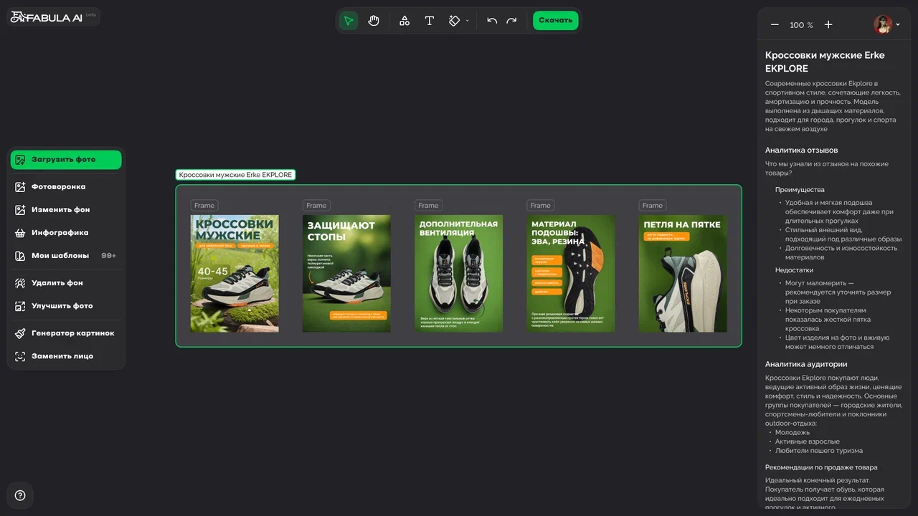Expand the eraser tool dropdown arrow
Image resolution: width=918 pixels, height=516 pixels.
tap(468, 21)
